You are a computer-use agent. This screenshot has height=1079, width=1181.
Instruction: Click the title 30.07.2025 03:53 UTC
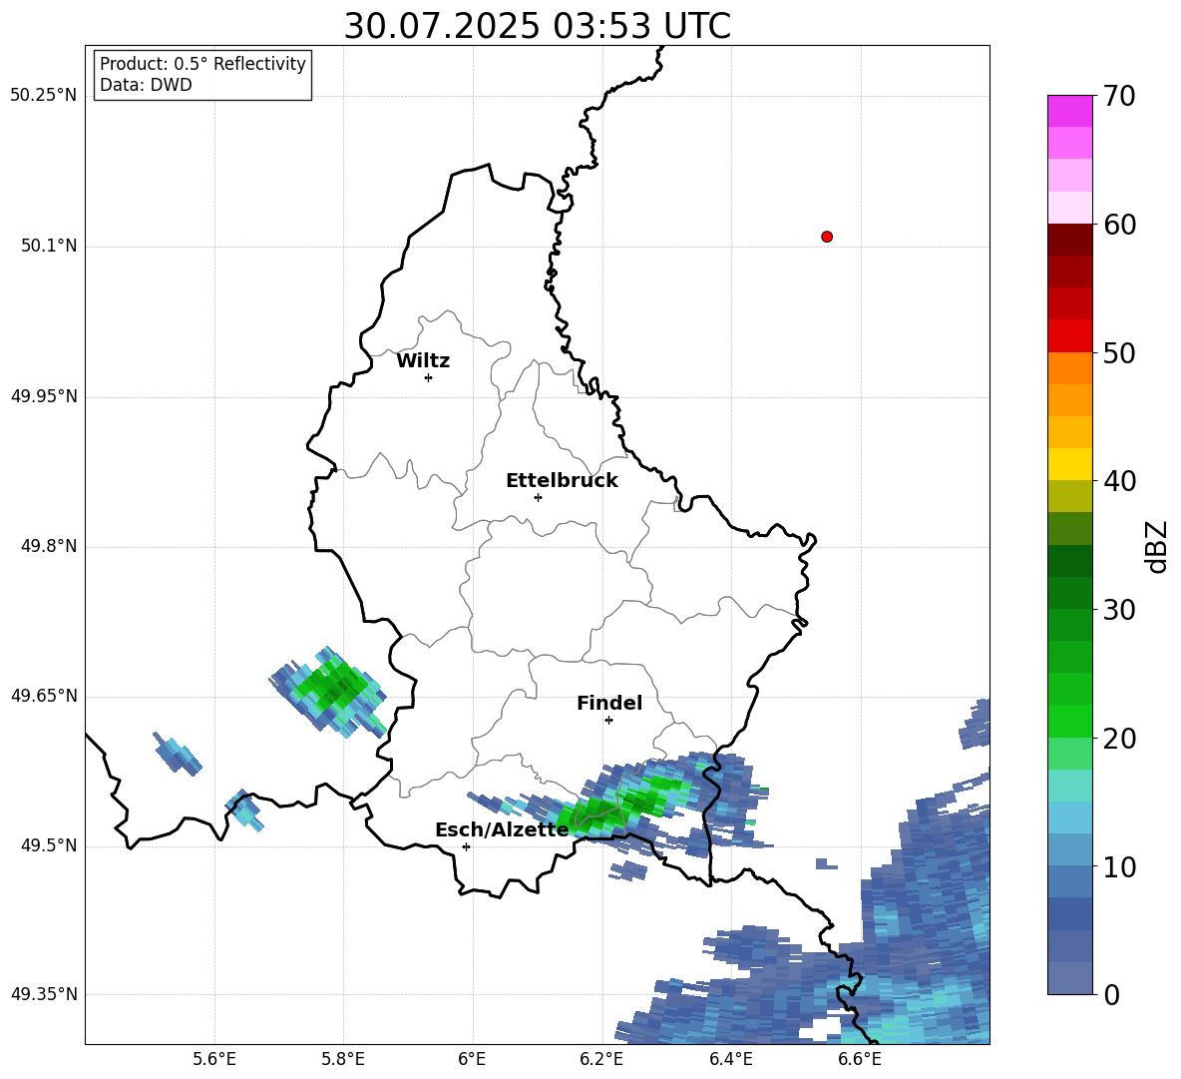pyautogui.click(x=537, y=26)
